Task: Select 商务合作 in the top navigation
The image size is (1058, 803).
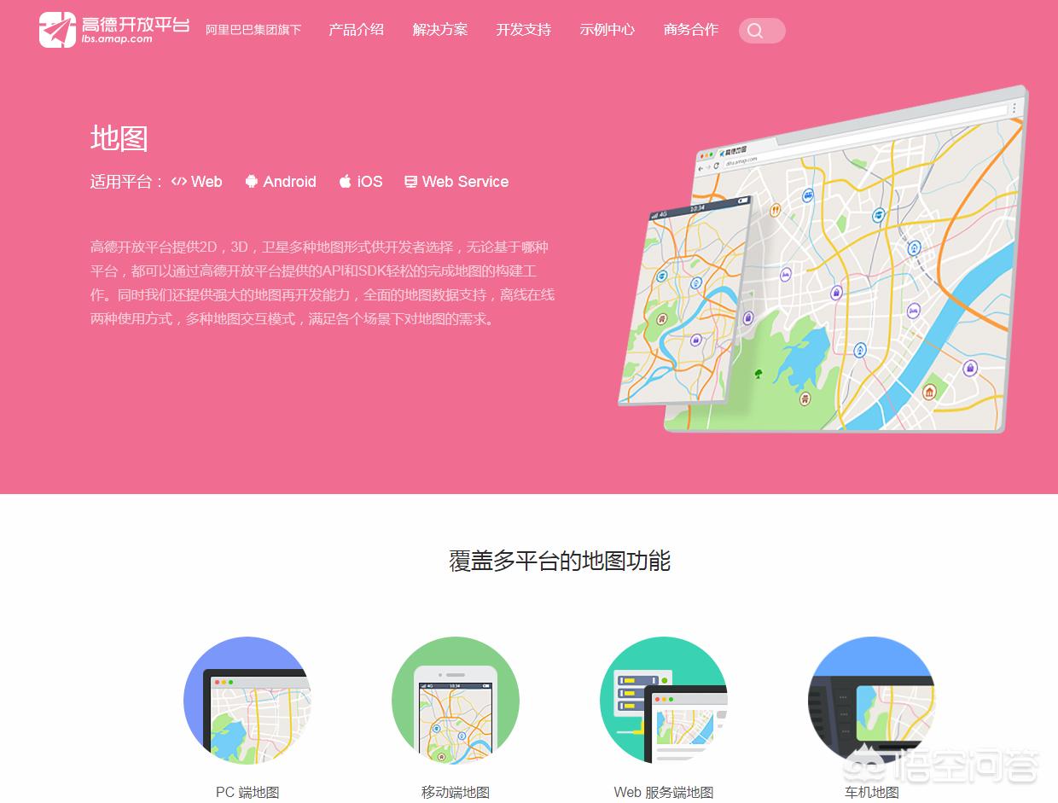Action: (691, 30)
